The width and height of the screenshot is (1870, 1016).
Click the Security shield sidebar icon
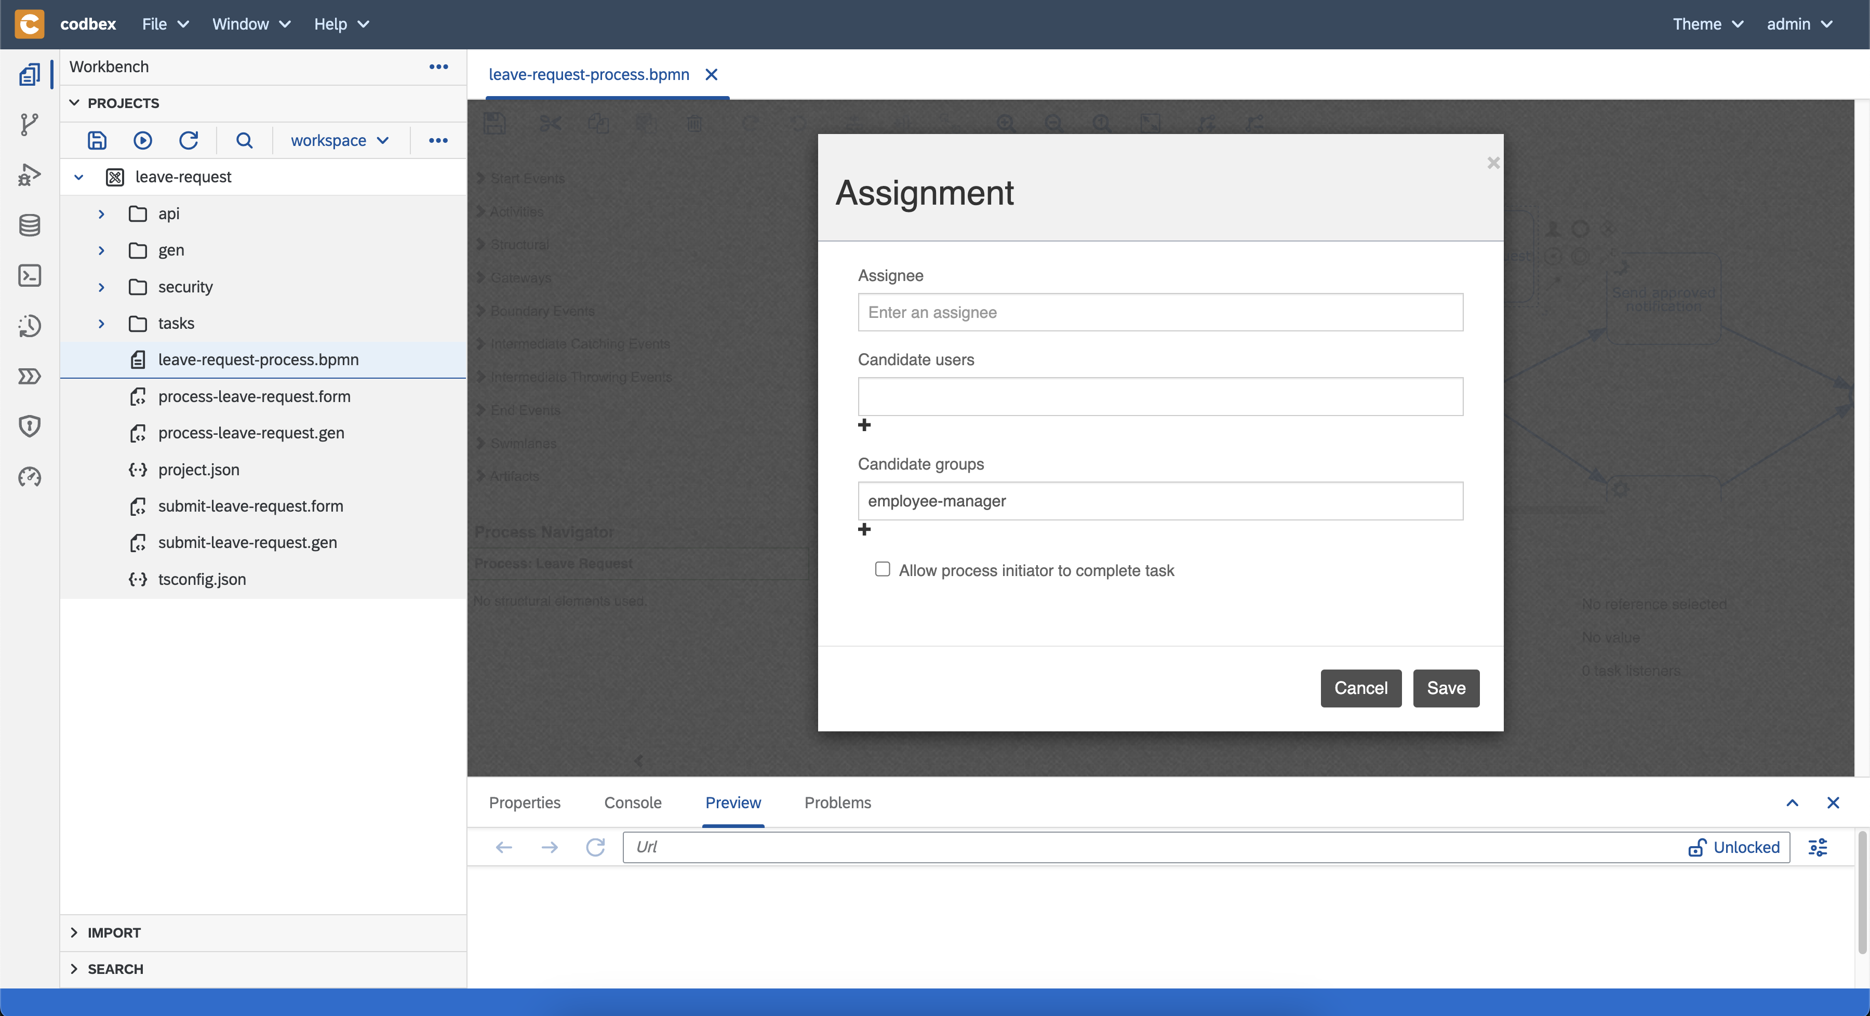(x=29, y=426)
